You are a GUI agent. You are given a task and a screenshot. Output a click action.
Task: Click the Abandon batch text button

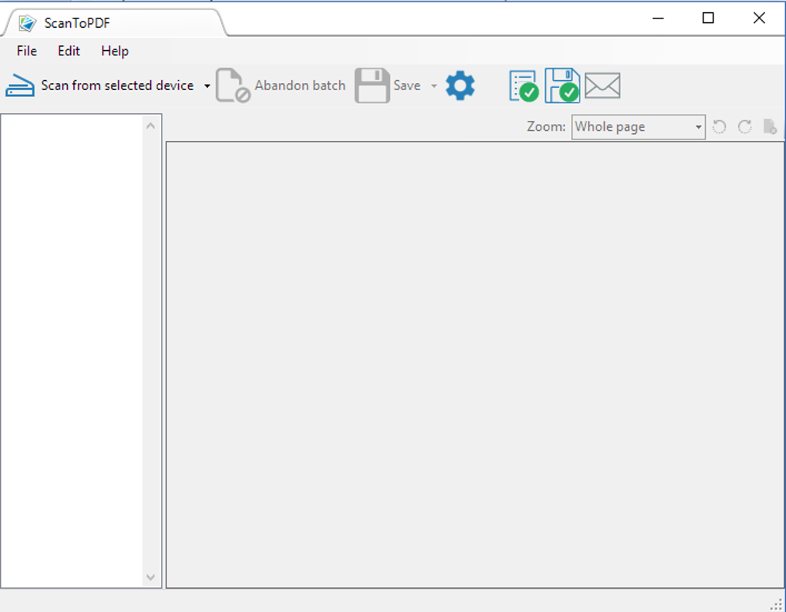point(300,85)
